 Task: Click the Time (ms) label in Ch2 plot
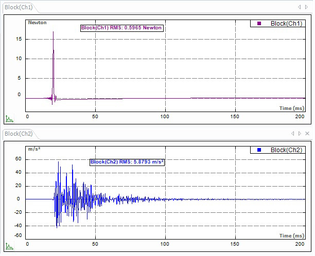point(292,235)
